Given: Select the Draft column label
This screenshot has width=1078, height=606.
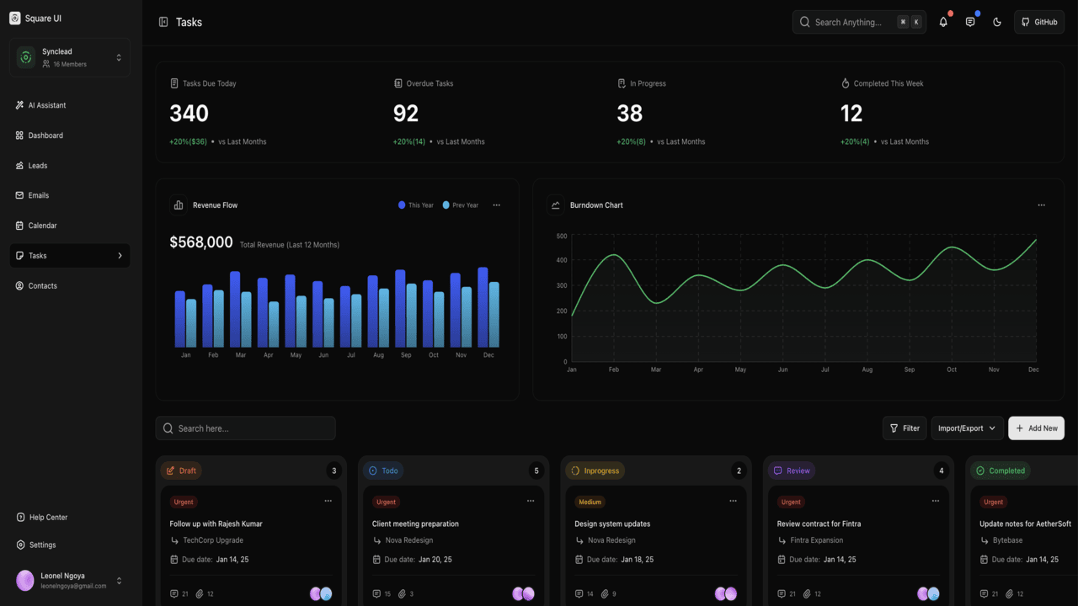Looking at the screenshot, I should coord(181,470).
